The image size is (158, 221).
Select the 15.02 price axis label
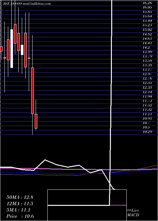point(147,30)
